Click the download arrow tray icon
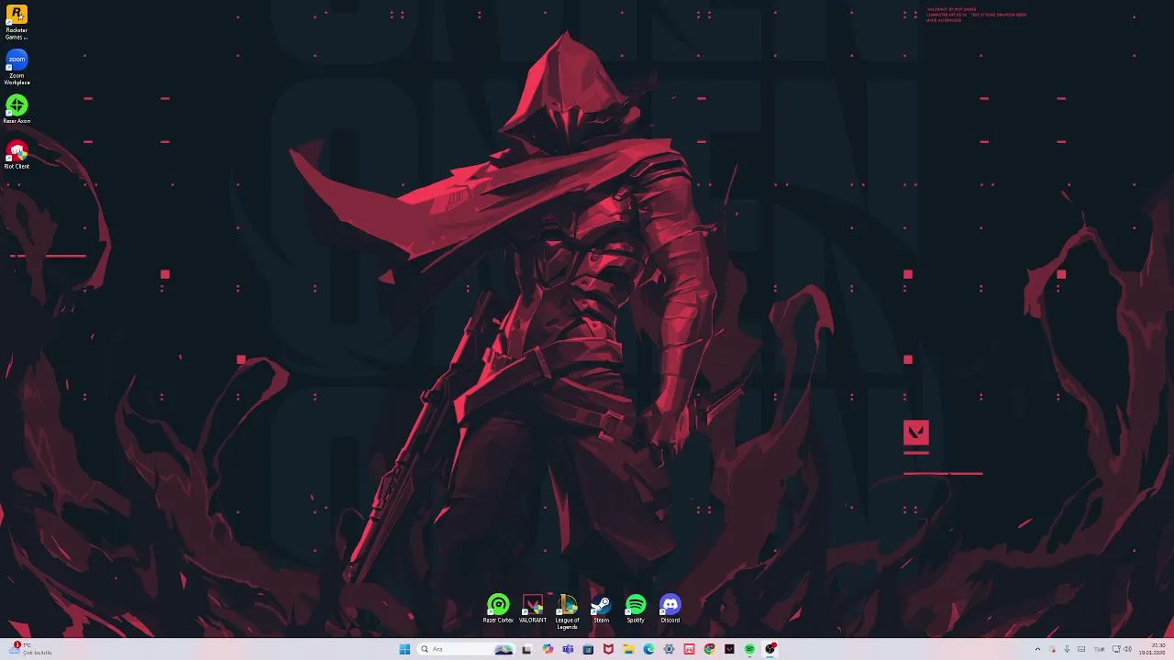This screenshot has height=660, width=1174. coord(1067,649)
